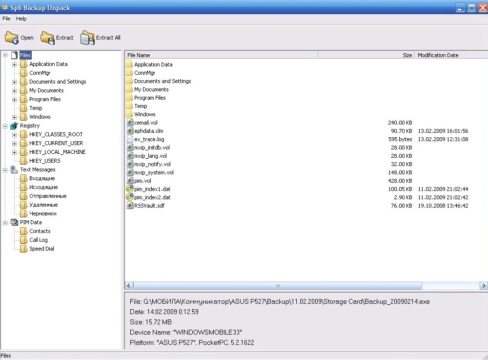488x360 pixels.
Task: Select the PIM Data icon in tree
Action: (x=14, y=222)
